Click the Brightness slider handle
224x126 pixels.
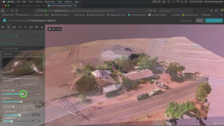click(21, 102)
